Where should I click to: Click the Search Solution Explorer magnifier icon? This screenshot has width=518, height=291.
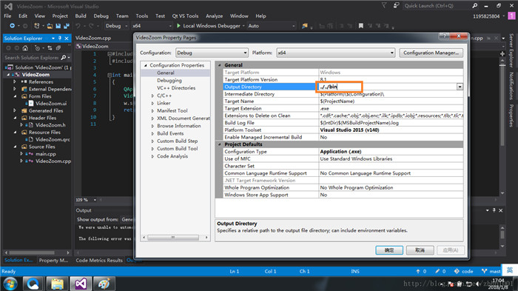(64, 58)
